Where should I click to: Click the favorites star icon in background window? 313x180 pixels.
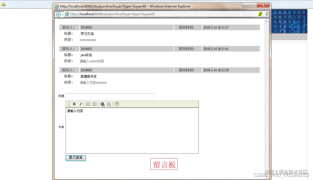point(3,4)
